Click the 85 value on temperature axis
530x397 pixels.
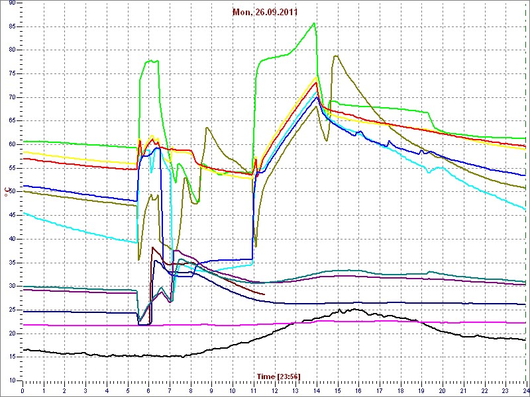[x=12, y=26]
